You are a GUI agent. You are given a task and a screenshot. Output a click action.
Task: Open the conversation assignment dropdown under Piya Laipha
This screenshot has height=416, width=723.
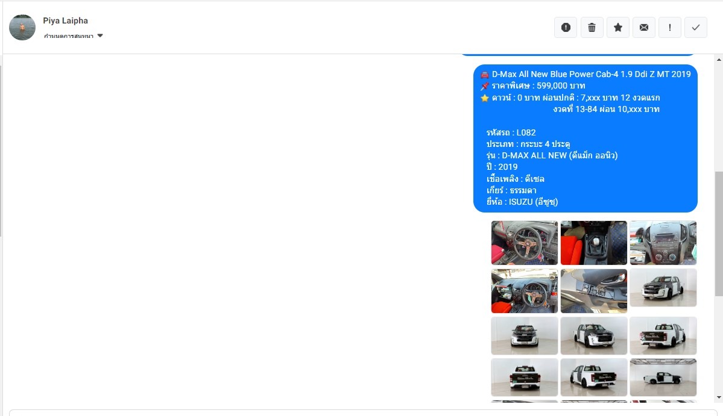click(x=74, y=36)
